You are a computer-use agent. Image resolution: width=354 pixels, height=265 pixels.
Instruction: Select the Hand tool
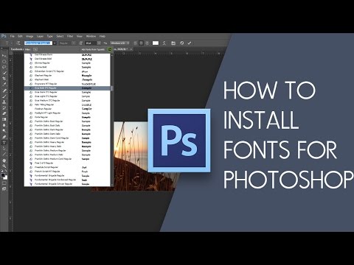tap(4, 160)
